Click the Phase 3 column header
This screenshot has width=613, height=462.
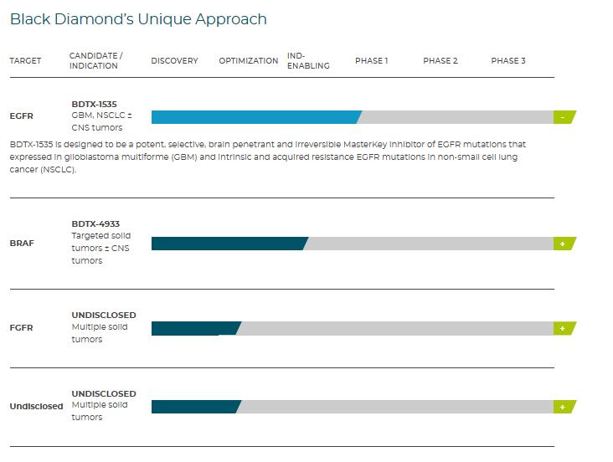pos(507,61)
